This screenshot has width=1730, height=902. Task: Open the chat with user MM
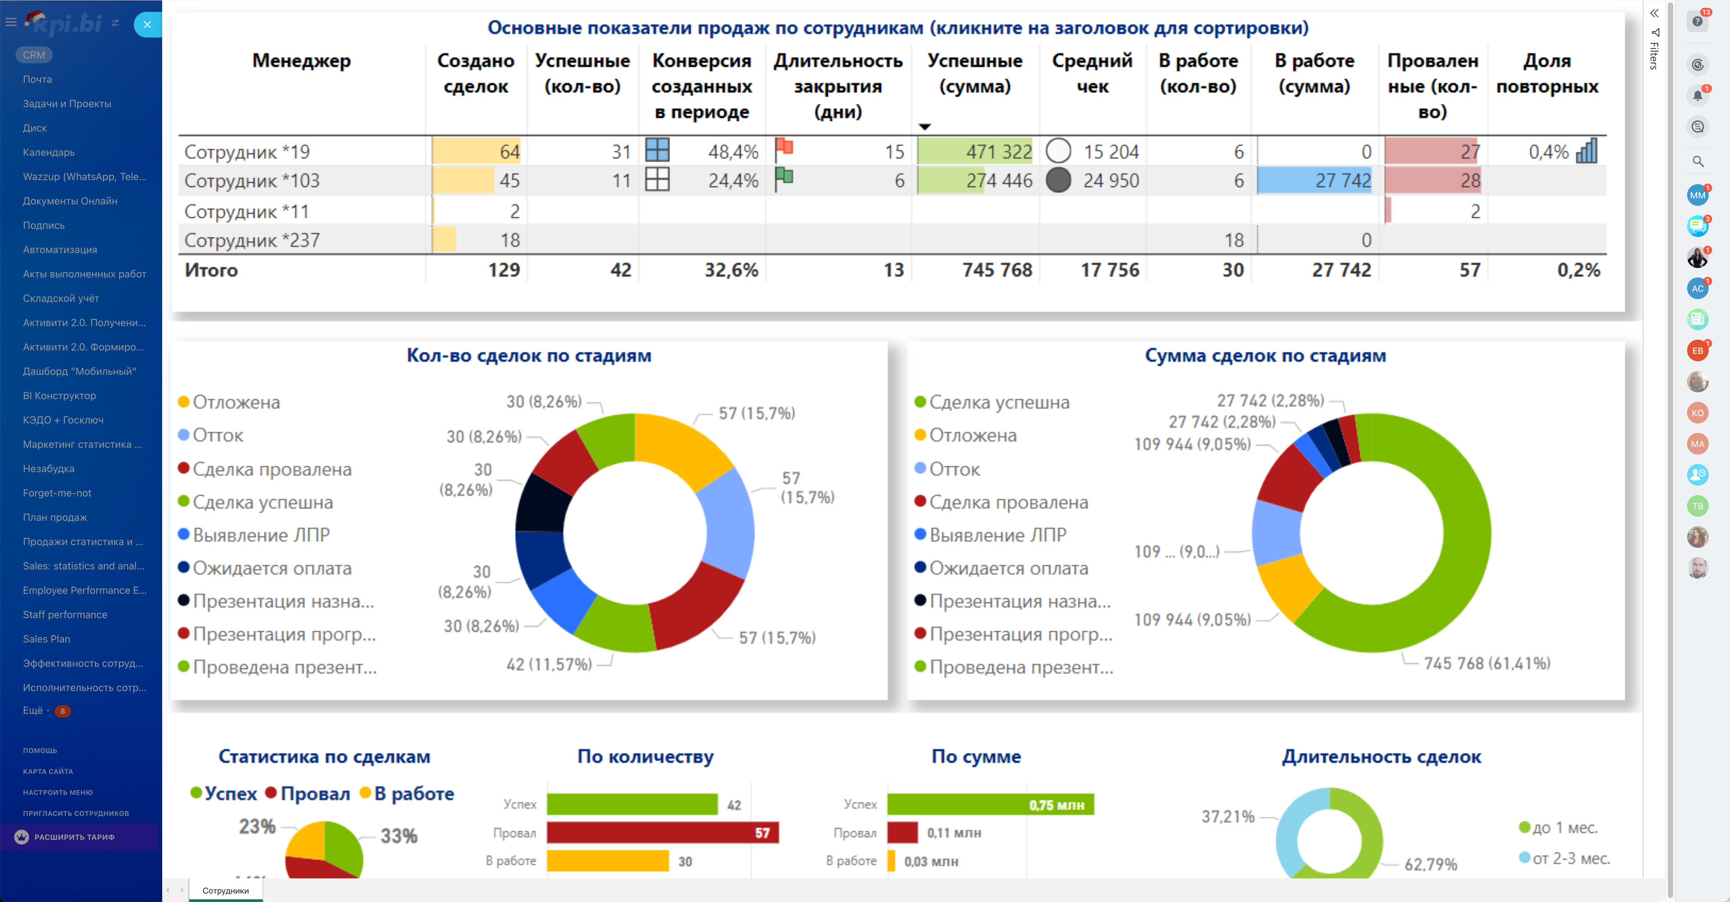pyautogui.click(x=1697, y=195)
